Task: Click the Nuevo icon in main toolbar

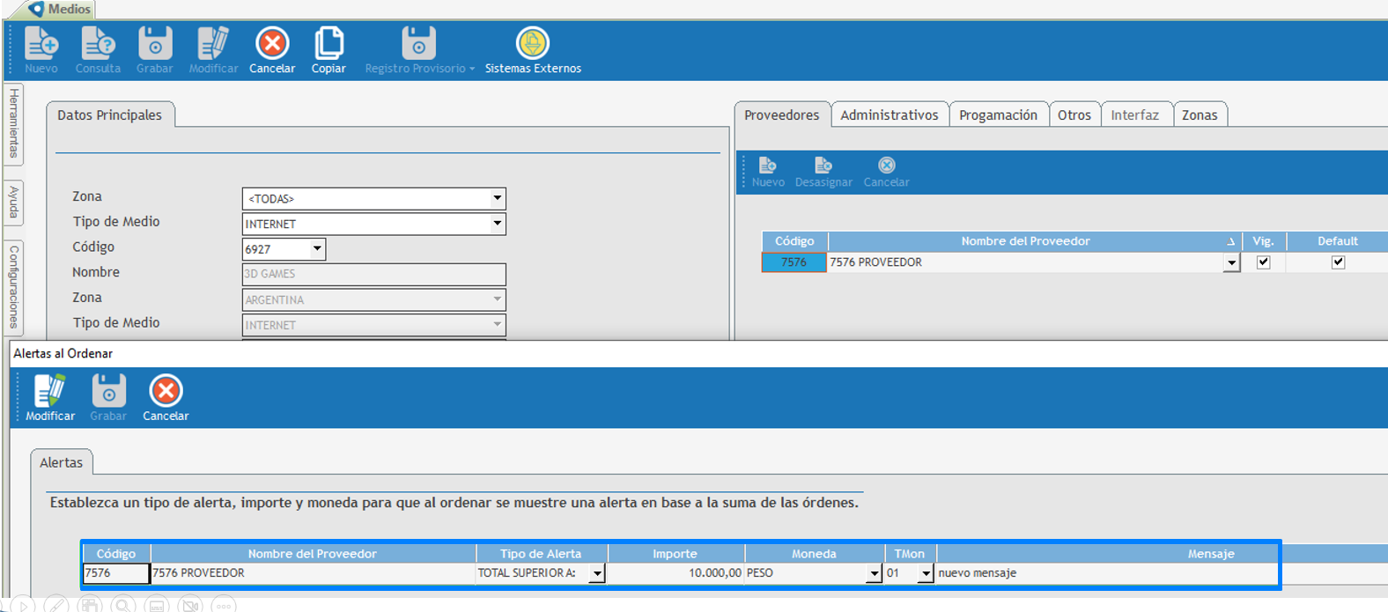Action: (41, 49)
